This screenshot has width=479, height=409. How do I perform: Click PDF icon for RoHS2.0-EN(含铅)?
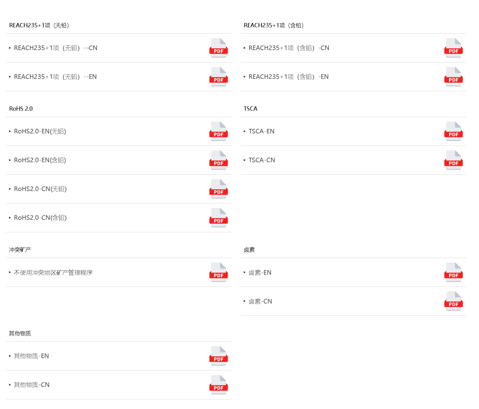219,160
